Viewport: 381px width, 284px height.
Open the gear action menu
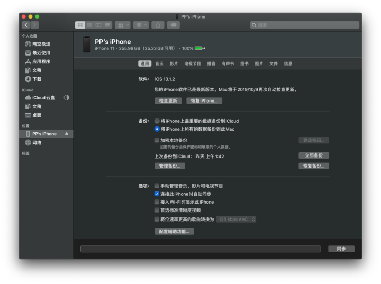141,25
